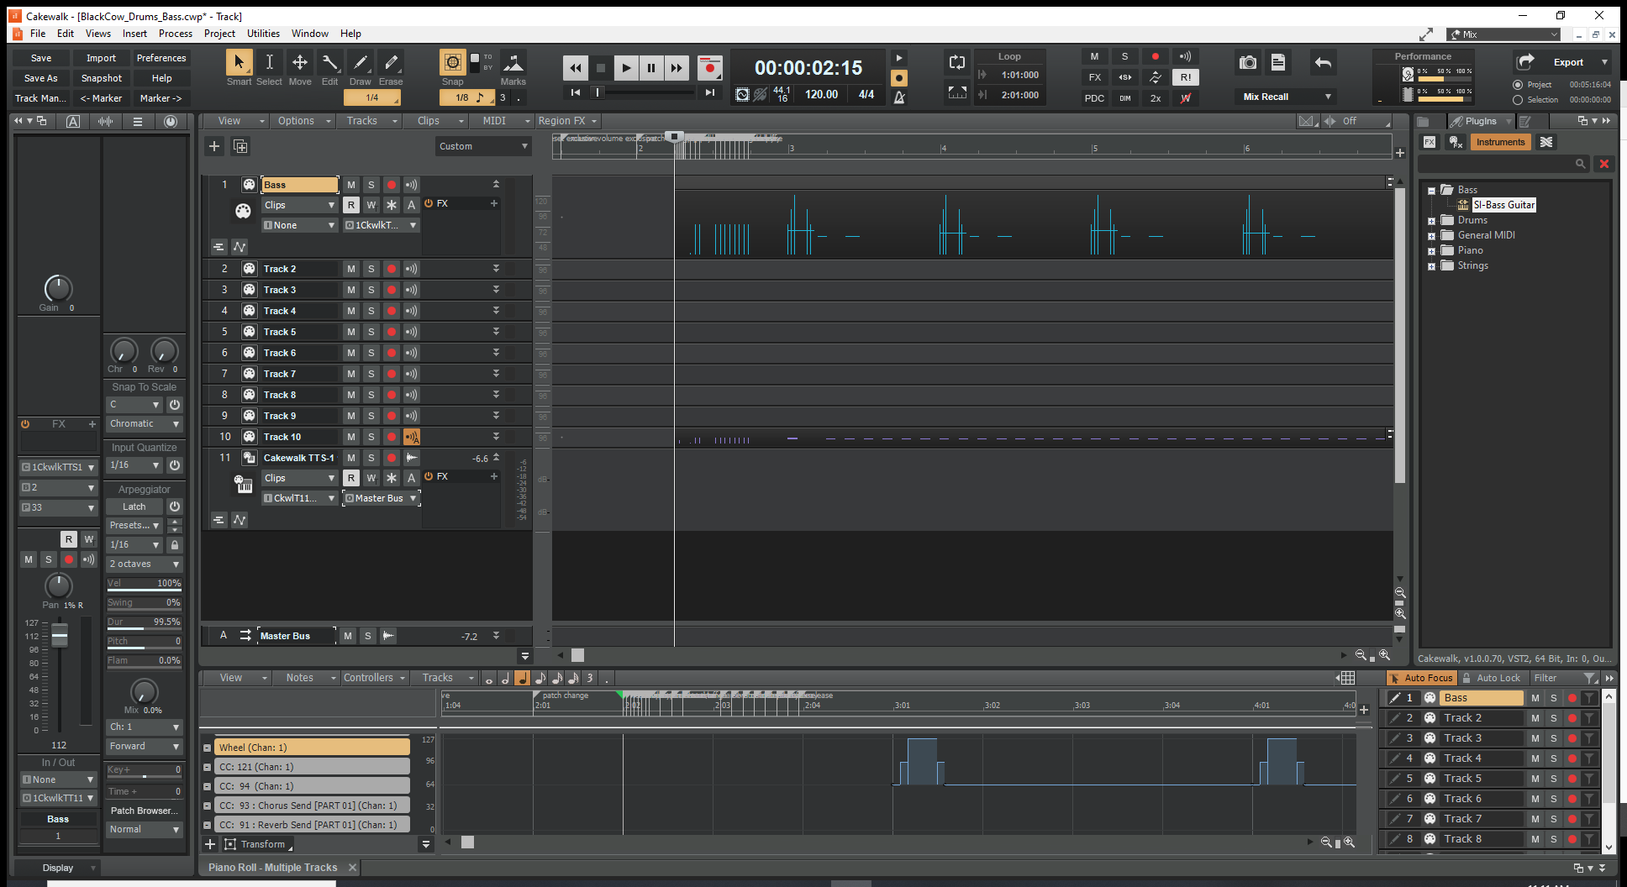Open the track view Options menu

pyautogui.click(x=303, y=121)
